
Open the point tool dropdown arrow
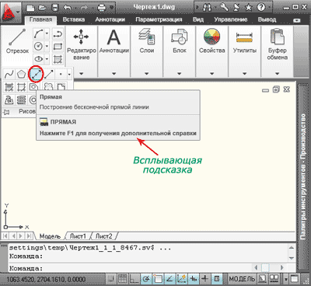coord(69,75)
